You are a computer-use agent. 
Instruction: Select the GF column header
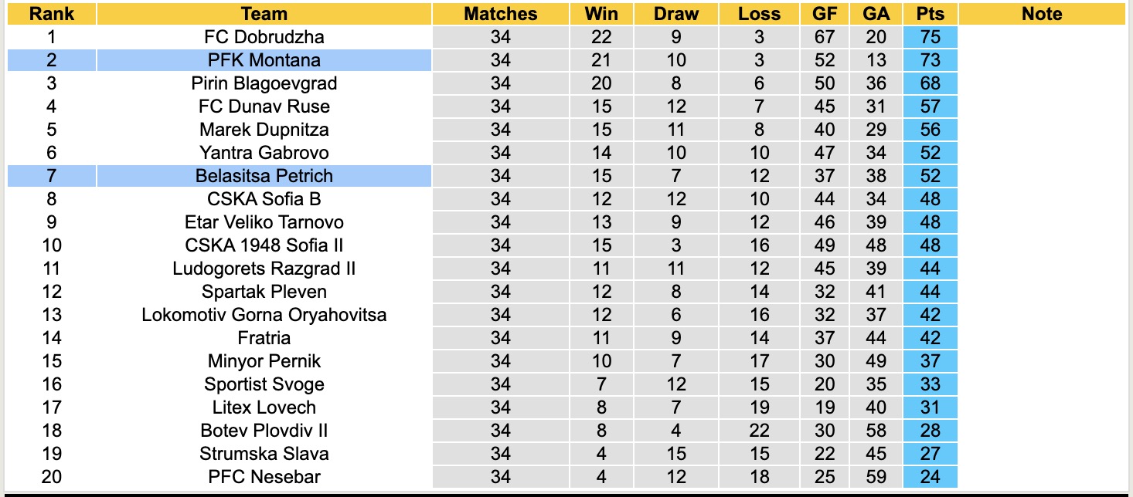click(x=824, y=14)
